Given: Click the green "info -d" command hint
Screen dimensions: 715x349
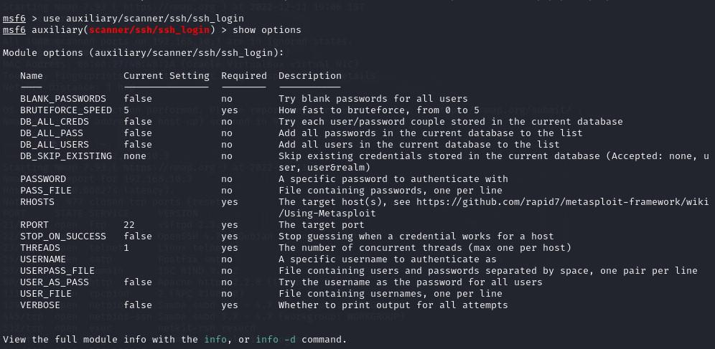Looking at the screenshot, I should pos(279,339).
